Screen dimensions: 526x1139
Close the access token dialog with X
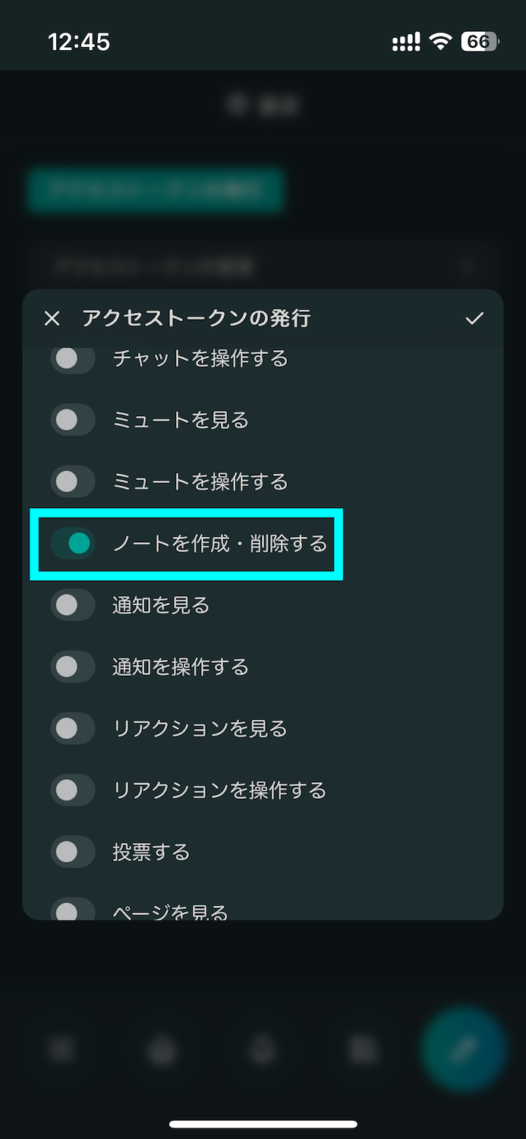[52, 318]
